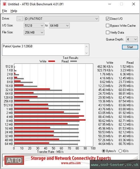The image size is (140, 169).
Task: Click the description scrollbar down arrow
Action: point(87,53)
